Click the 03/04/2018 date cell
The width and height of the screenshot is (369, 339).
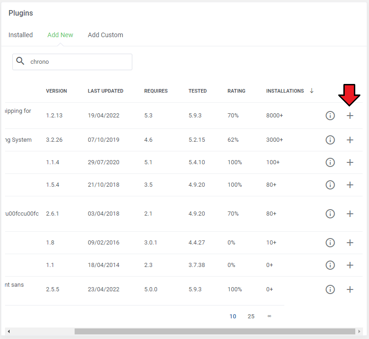(x=103, y=214)
